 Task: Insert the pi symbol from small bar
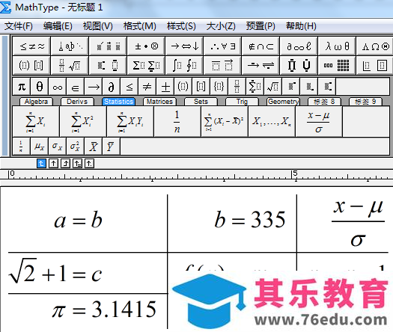22,87
